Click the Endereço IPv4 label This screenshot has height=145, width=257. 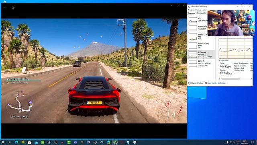pos(239,68)
